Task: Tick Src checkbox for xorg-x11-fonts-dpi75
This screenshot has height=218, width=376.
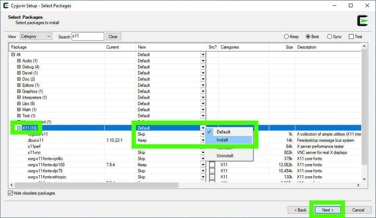Action: 212,171
